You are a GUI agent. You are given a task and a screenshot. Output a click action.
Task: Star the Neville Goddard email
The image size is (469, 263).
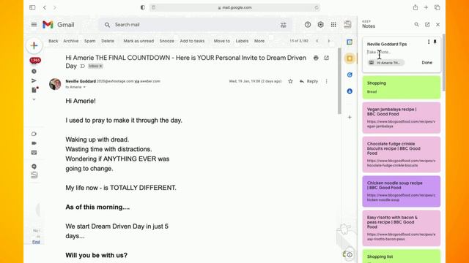(x=290, y=81)
